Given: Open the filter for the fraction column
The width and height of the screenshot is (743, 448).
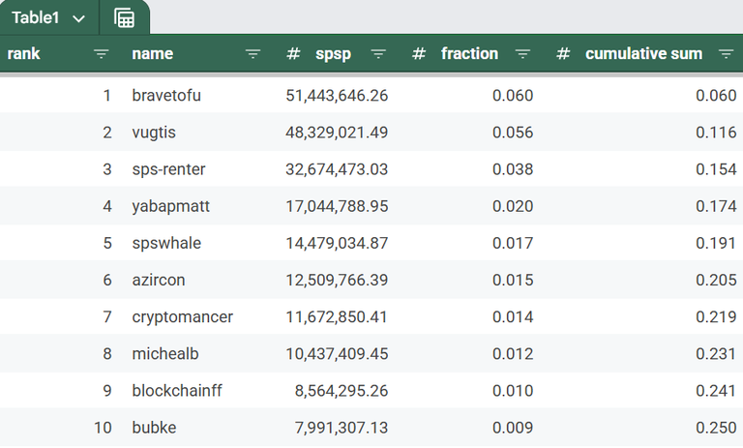Looking at the screenshot, I should pos(522,54).
